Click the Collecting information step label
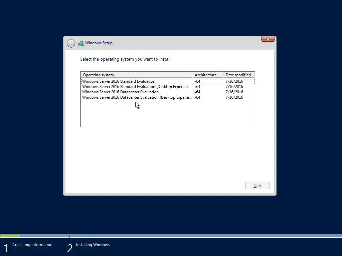The width and height of the screenshot is (342, 256). tap(32, 245)
